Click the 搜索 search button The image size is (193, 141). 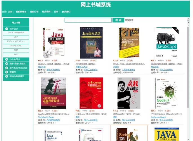pos(118,20)
